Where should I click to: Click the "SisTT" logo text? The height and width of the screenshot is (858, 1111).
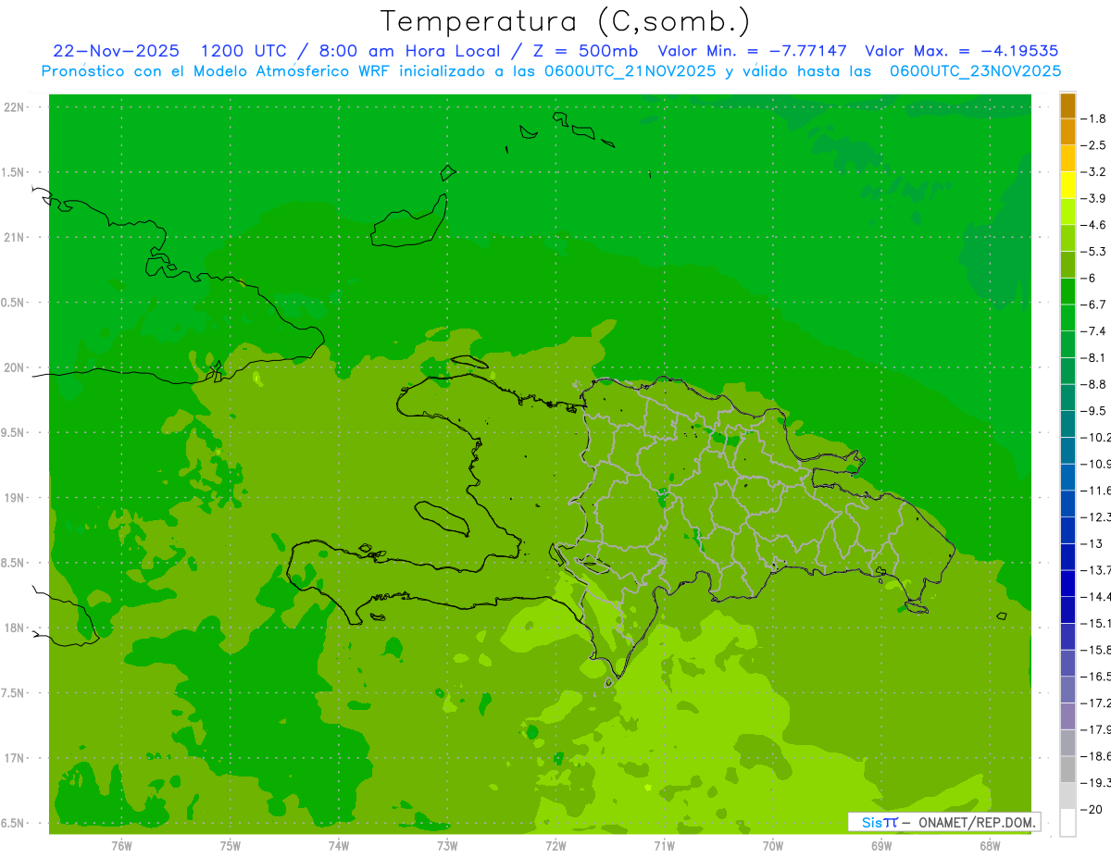[880, 822]
